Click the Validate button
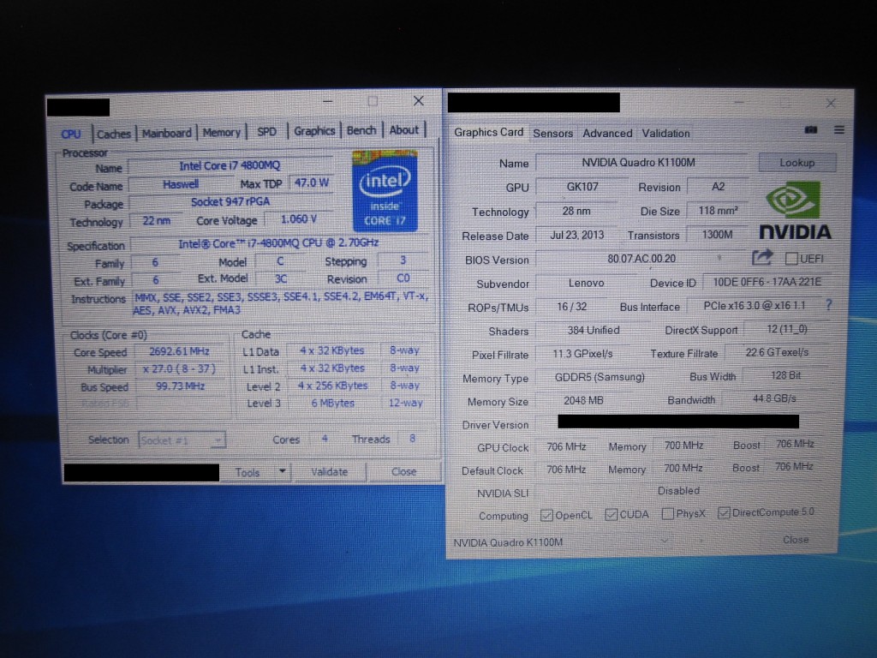This screenshot has height=658, width=877. pyautogui.click(x=329, y=472)
